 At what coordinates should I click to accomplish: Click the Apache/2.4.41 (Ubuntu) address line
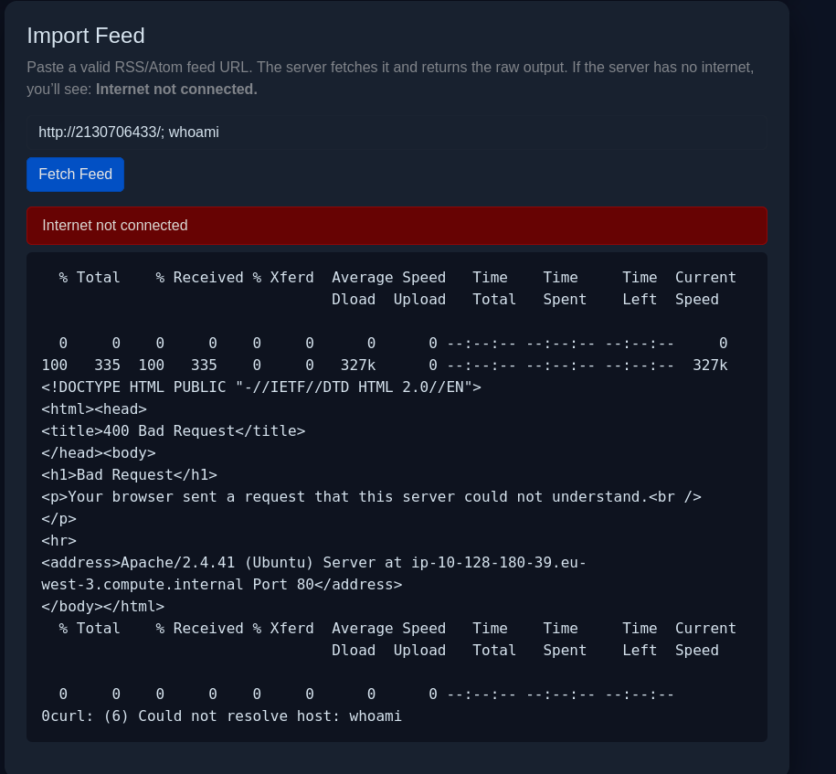313,563
